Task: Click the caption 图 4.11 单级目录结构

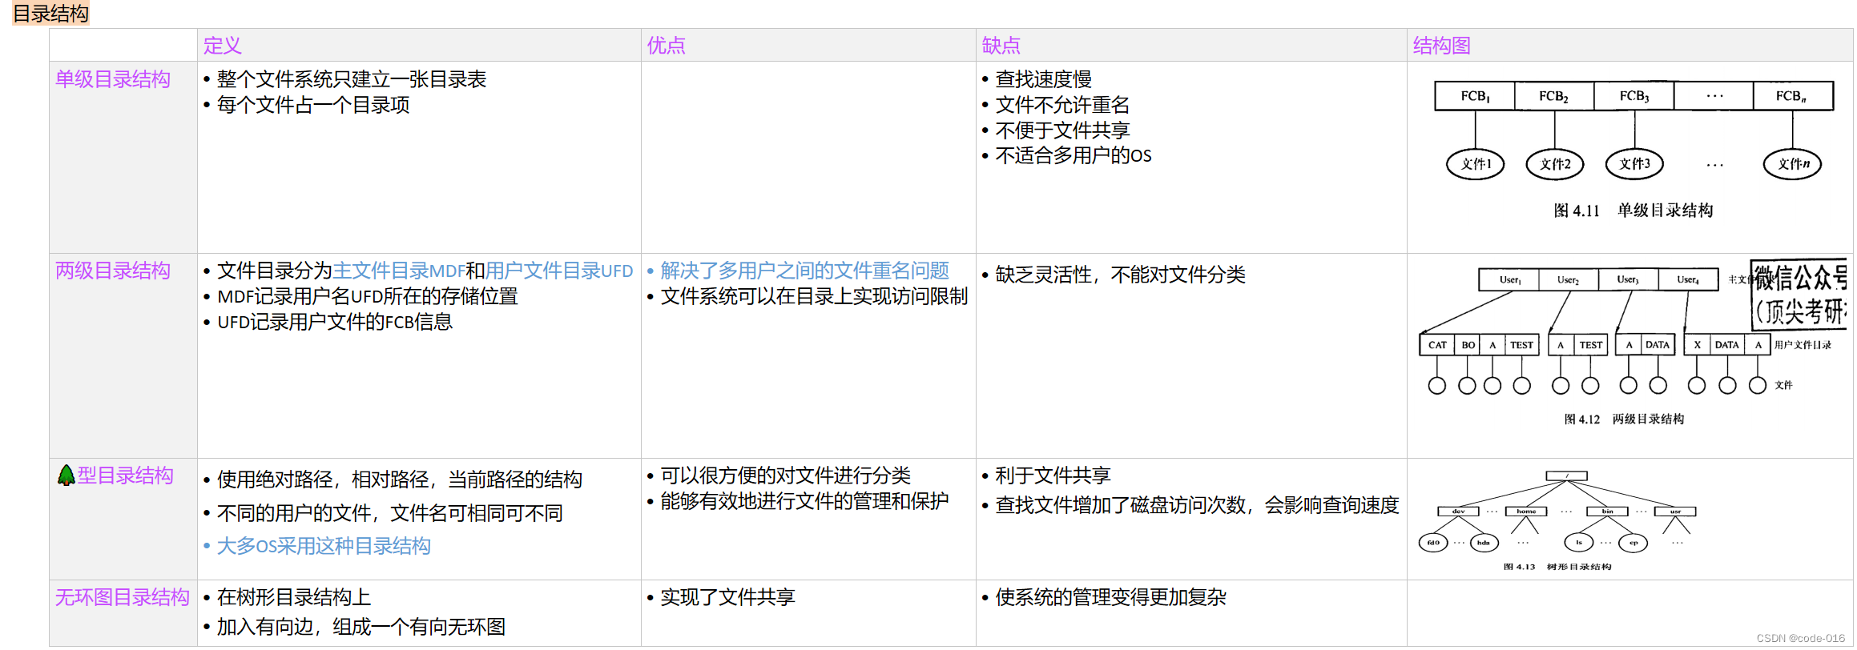Action: point(1633,211)
